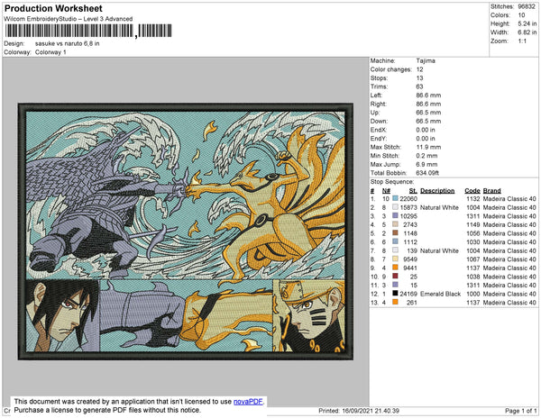Click the Max Jump value "6.9 mm"
The width and height of the screenshot is (541, 418).
426,164
